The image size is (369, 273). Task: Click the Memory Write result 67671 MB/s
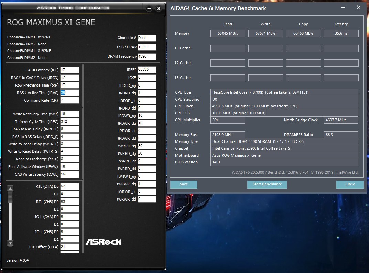coord(266,33)
